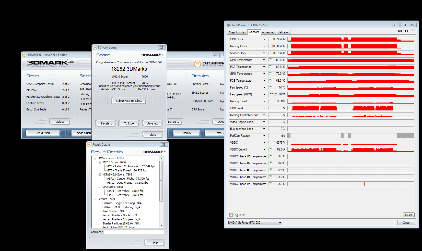
Task: Collapse the HDR/SM3.0 Score tree node
Action: 100,174
